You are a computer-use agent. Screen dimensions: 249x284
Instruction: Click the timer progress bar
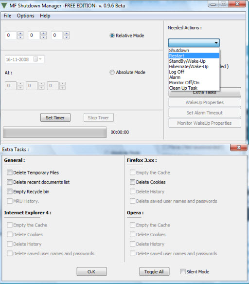coord(55,132)
